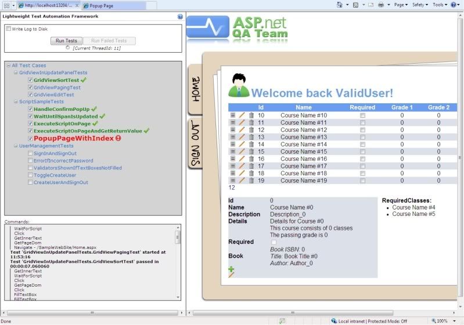Check ErrorIfIncorrectPassword test checkbox
464x325 pixels.
(x=30, y=160)
